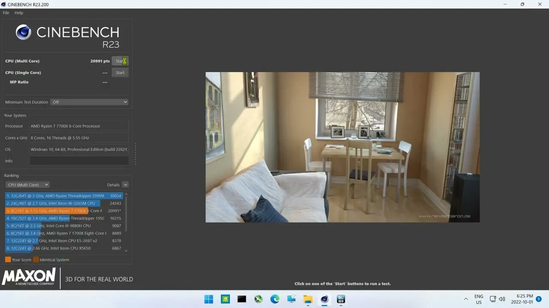Open the notification badge showing 9
Viewport: 549px width, 308px height.
539,299
